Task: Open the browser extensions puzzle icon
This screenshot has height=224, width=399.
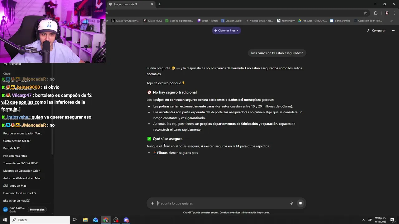Action: pos(376,13)
